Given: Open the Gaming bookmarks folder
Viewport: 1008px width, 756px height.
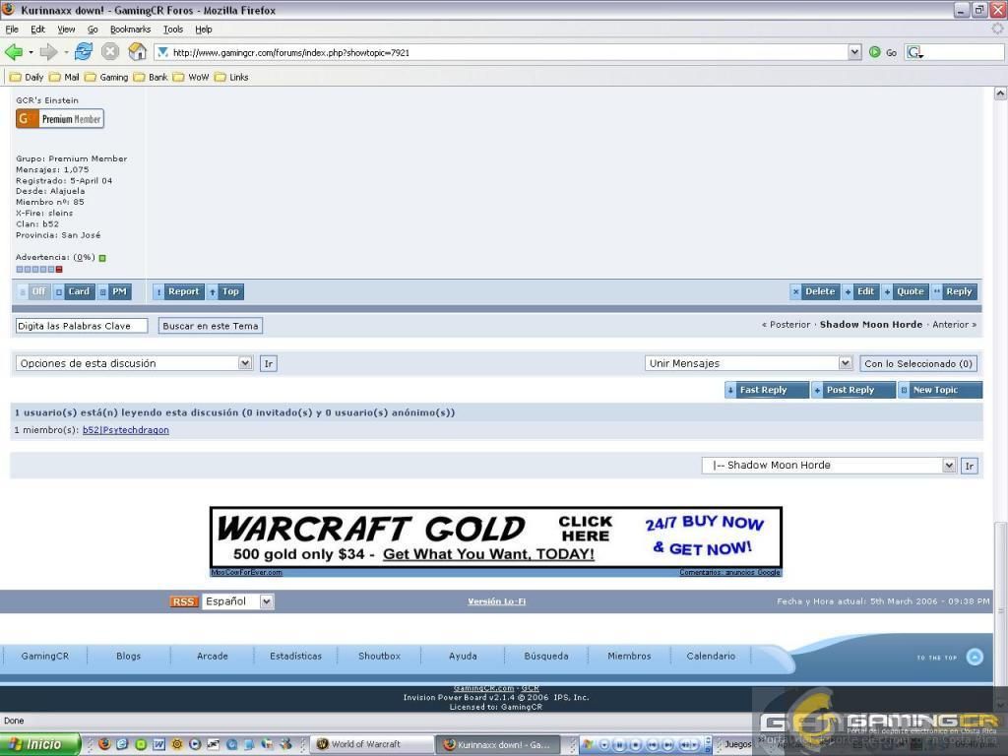Looking at the screenshot, I should click(x=106, y=77).
